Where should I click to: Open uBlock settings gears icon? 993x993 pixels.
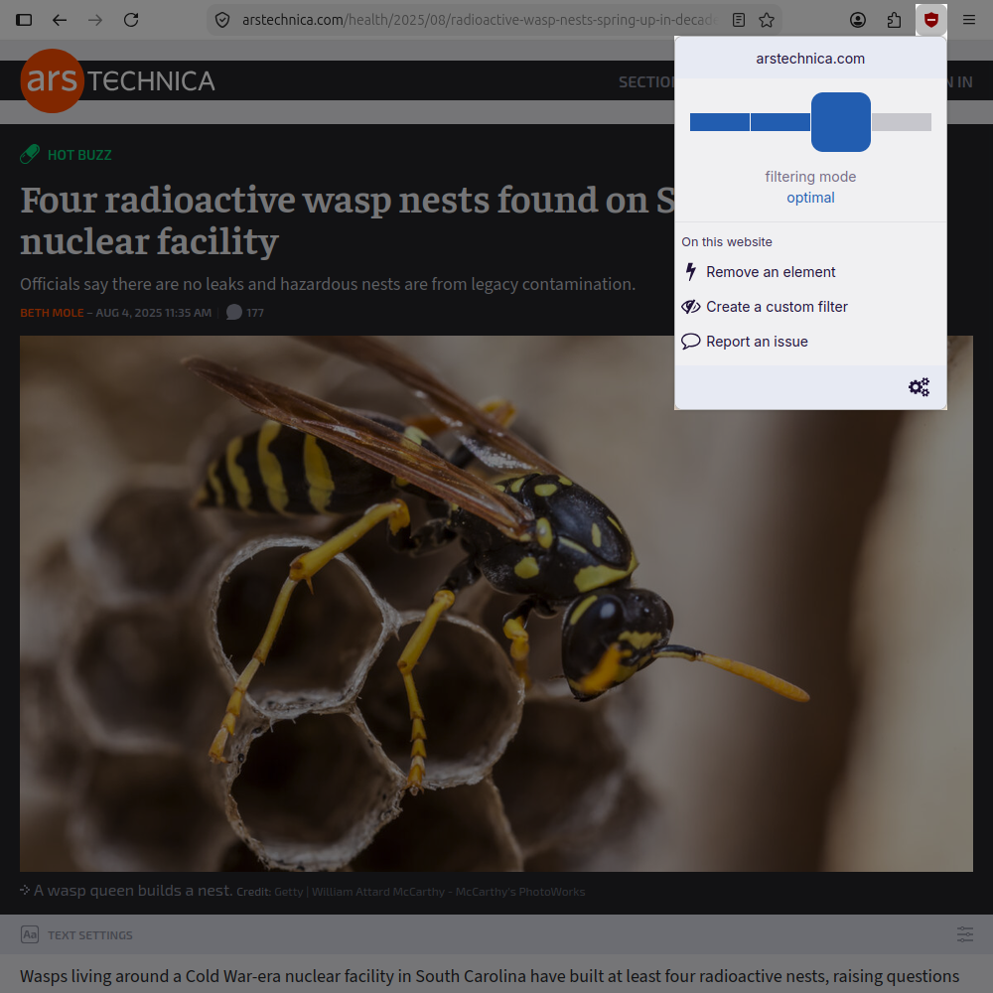point(919,387)
